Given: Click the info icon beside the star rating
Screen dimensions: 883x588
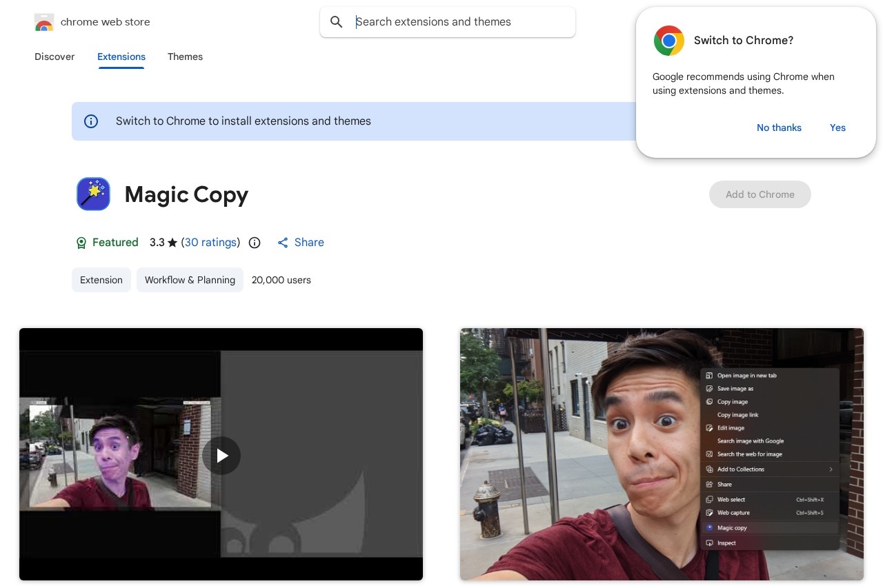Looking at the screenshot, I should coord(255,243).
